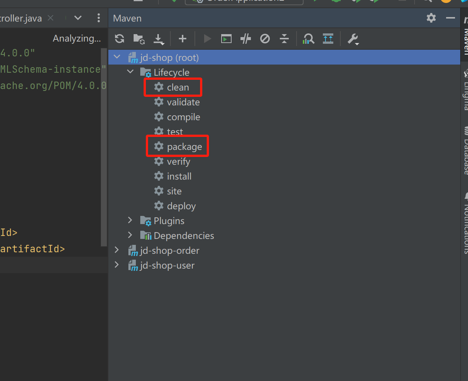468x381 pixels.
Task: Download sources and documentation icon
Action: [159, 39]
